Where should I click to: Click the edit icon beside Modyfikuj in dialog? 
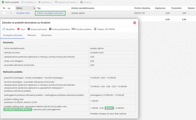pos(4,29)
